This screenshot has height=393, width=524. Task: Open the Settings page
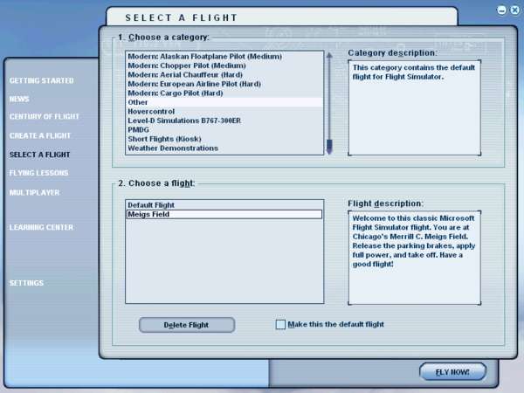(26, 283)
